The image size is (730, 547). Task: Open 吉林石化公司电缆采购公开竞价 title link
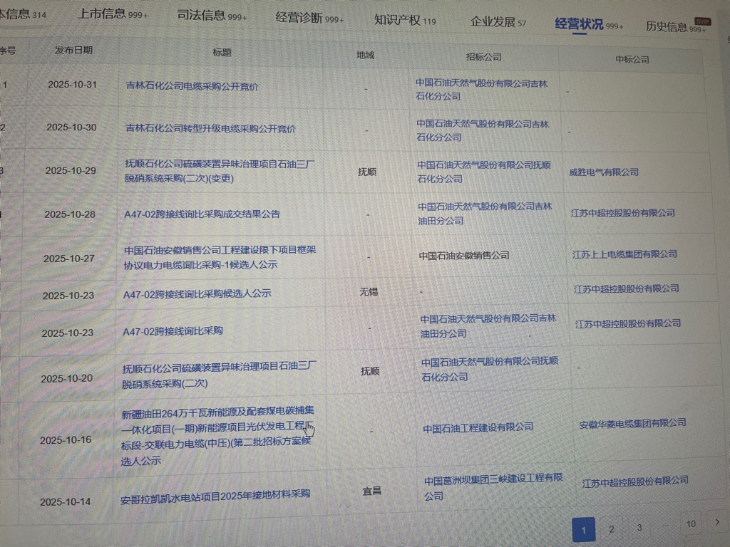[x=192, y=86]
